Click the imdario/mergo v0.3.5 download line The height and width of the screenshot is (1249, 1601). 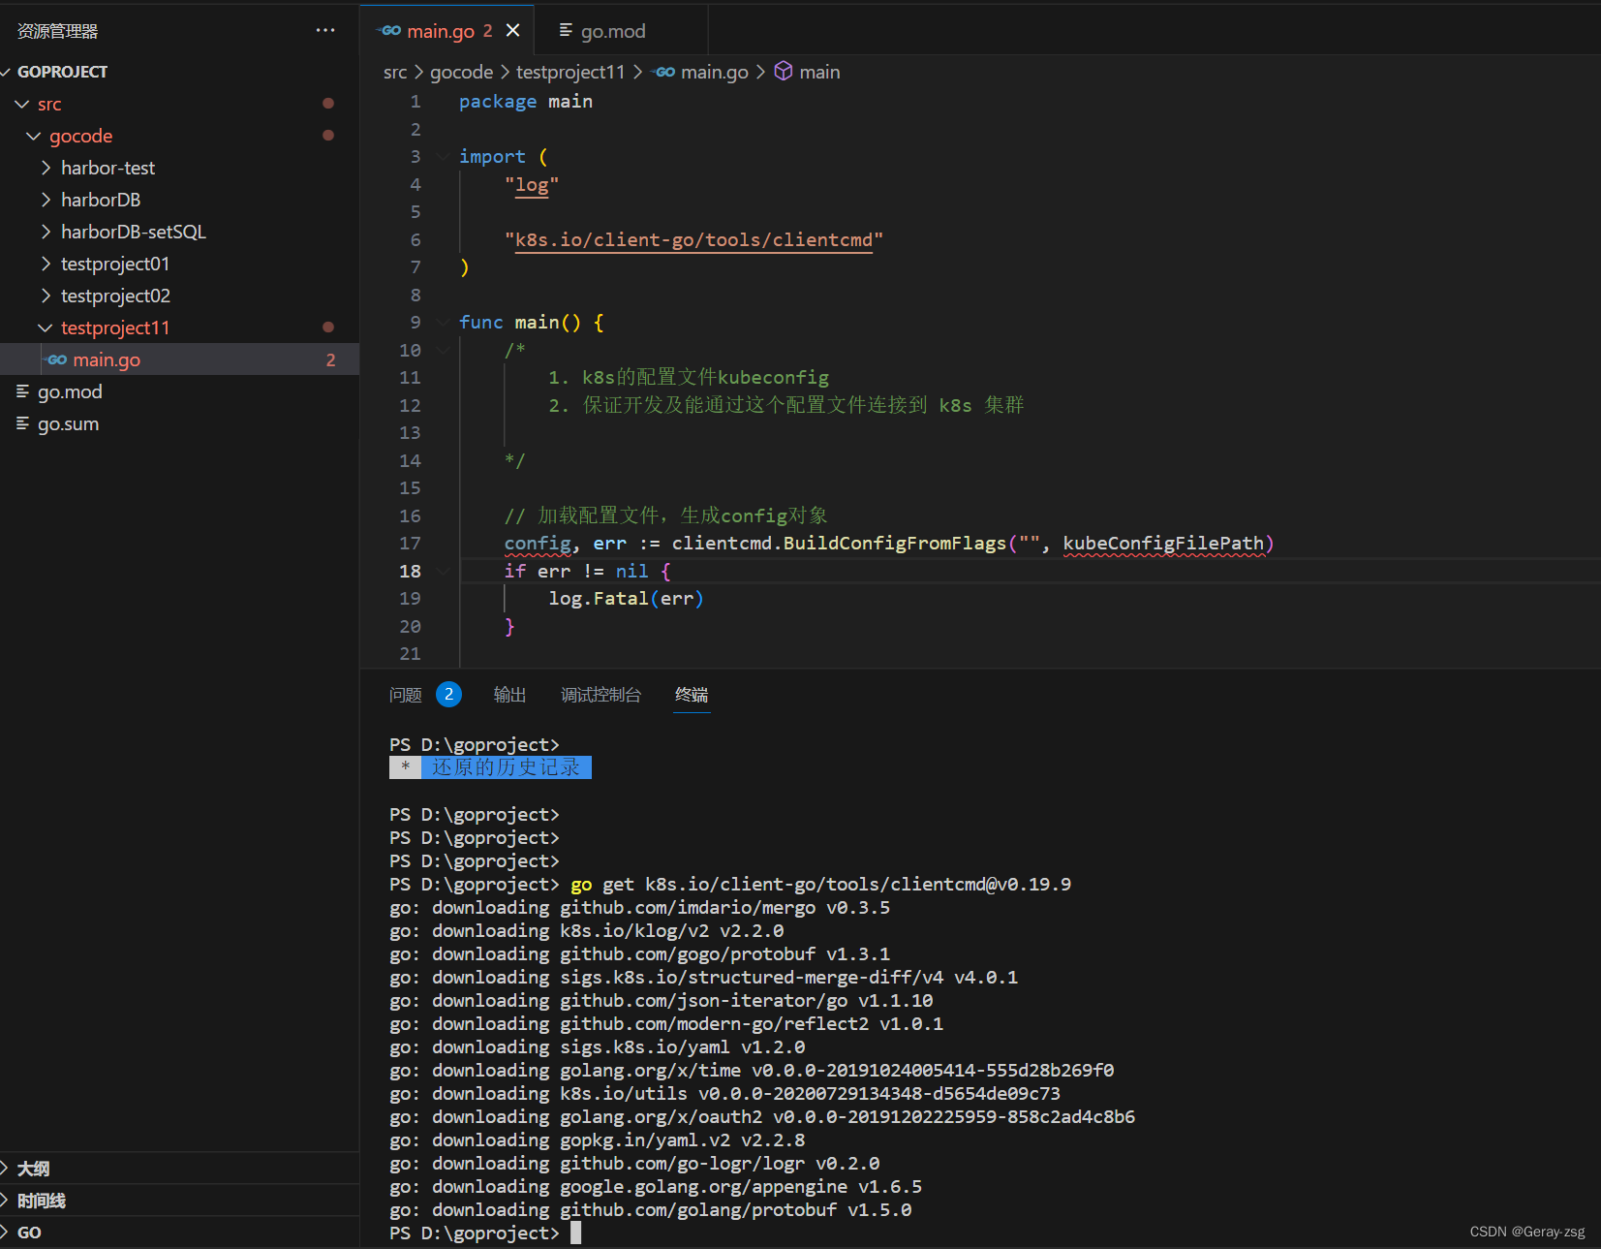coord(640,908)
